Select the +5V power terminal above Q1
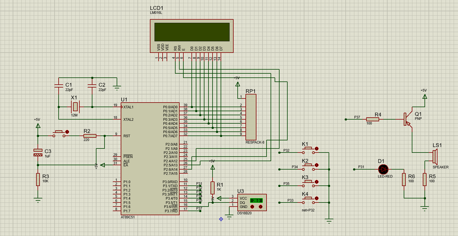Viewport: 458px width, 236px height. point(425,96)
